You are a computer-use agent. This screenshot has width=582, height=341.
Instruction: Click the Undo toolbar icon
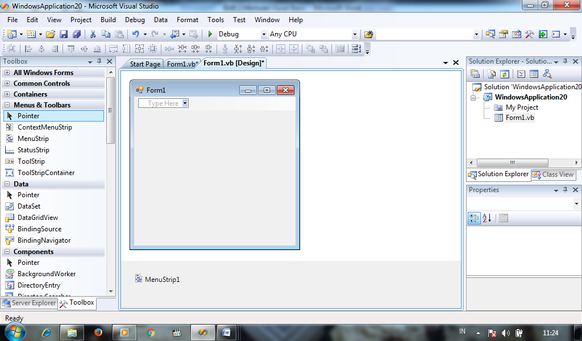coord(135,34)
